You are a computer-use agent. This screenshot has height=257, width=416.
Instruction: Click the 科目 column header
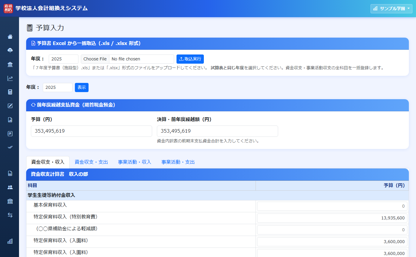pyautogui.click(x=141, y=186)
